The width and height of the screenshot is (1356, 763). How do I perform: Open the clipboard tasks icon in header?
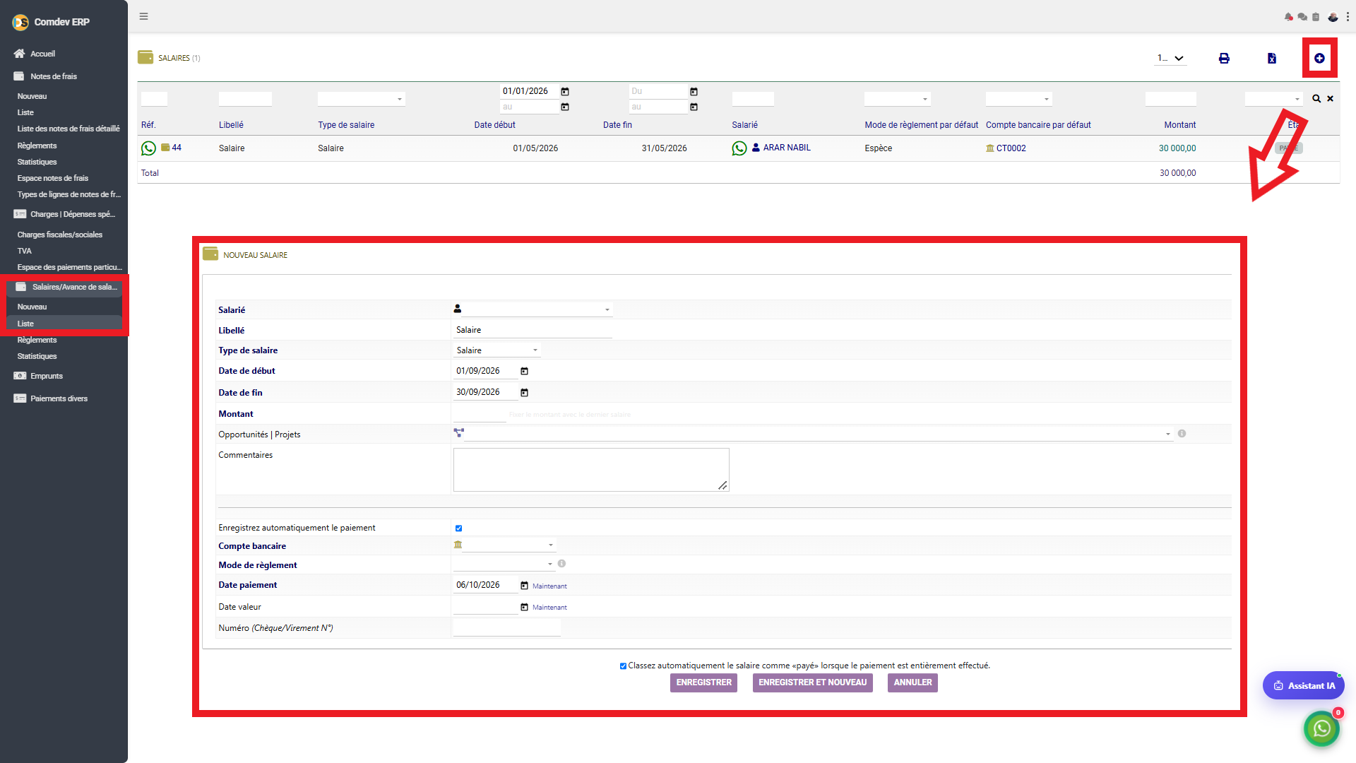pos(1316,17)
